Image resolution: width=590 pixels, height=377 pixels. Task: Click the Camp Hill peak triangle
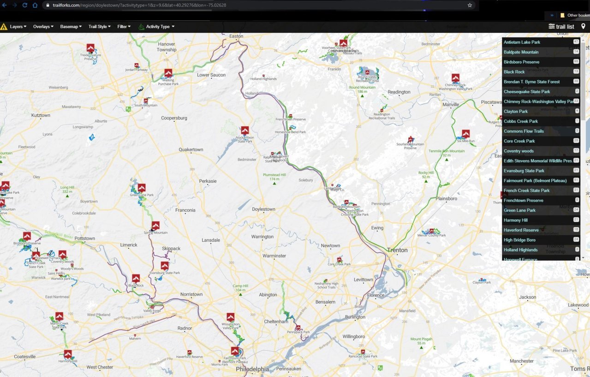pos(240,294)
